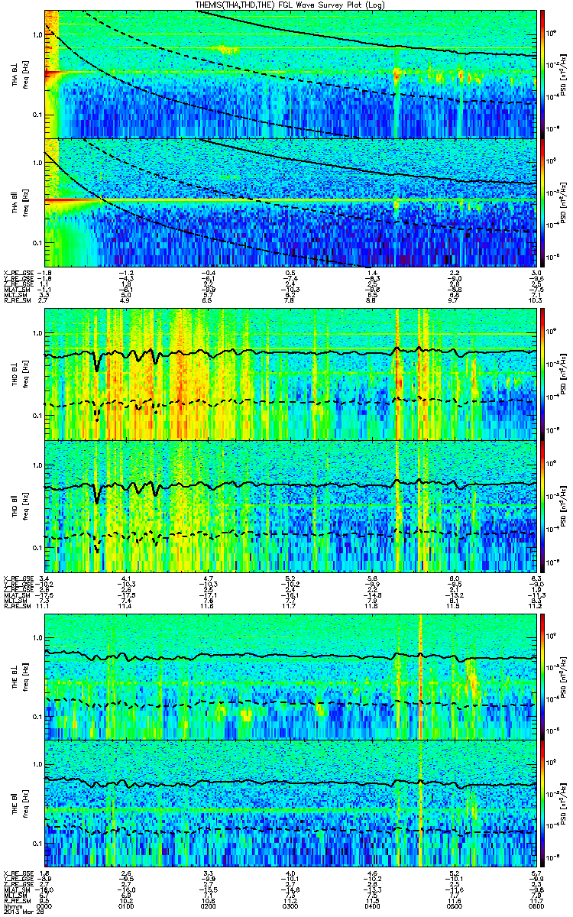Click X_RE_GSE value 3.0 below THA panels

[536, 274]
